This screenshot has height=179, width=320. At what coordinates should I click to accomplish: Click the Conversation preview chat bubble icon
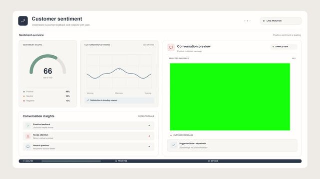point(171,47)
